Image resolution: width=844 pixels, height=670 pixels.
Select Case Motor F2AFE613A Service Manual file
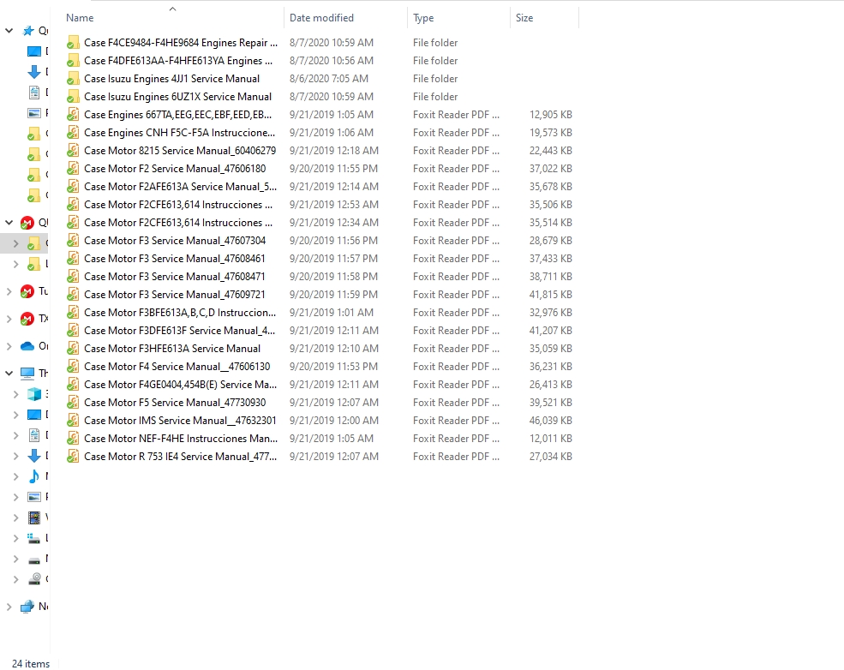(x=180, y=187)
